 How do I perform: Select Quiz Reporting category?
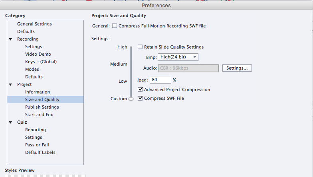pos(36,130)
